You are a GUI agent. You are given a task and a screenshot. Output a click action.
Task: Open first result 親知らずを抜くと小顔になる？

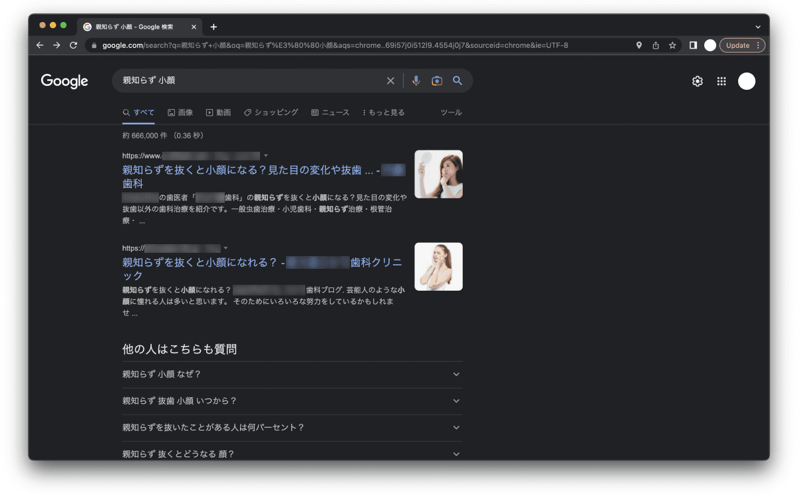point(263,176)
